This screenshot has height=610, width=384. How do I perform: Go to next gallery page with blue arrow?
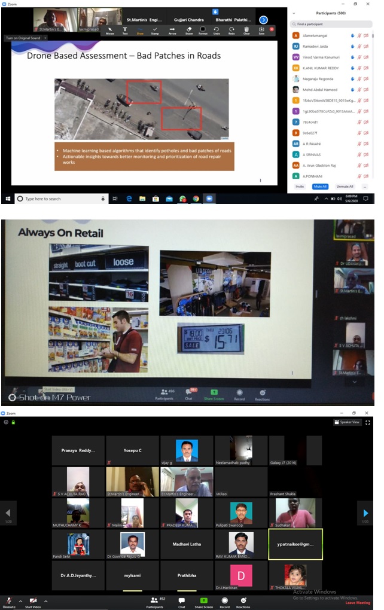tap(365, 513)
